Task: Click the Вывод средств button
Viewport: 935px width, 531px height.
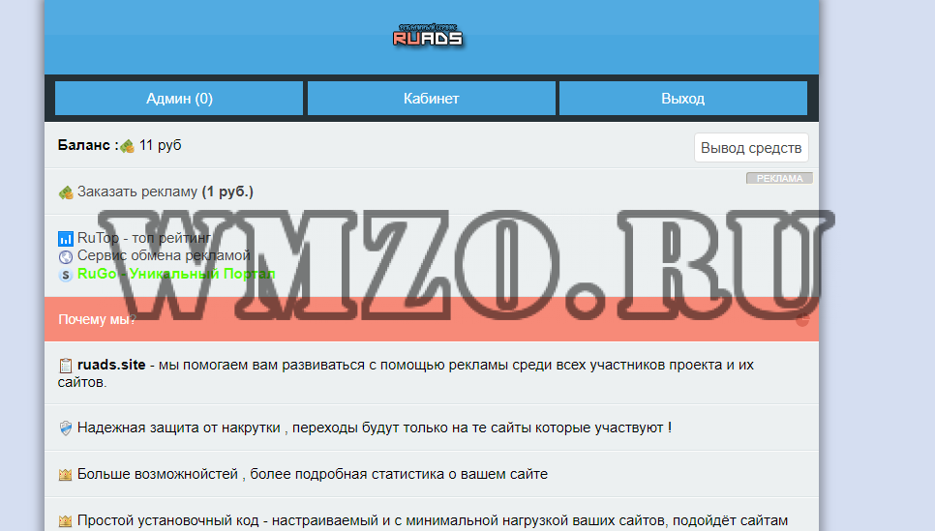Action: click(751, 148)
